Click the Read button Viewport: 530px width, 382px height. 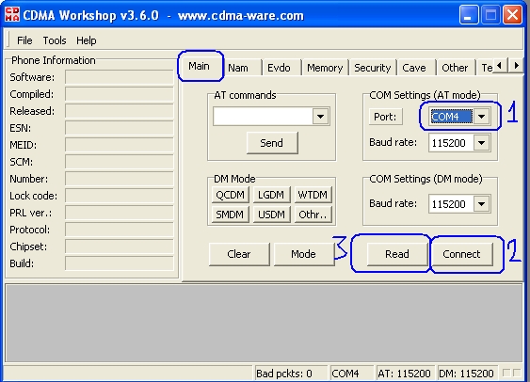click(x=397, y=254)
